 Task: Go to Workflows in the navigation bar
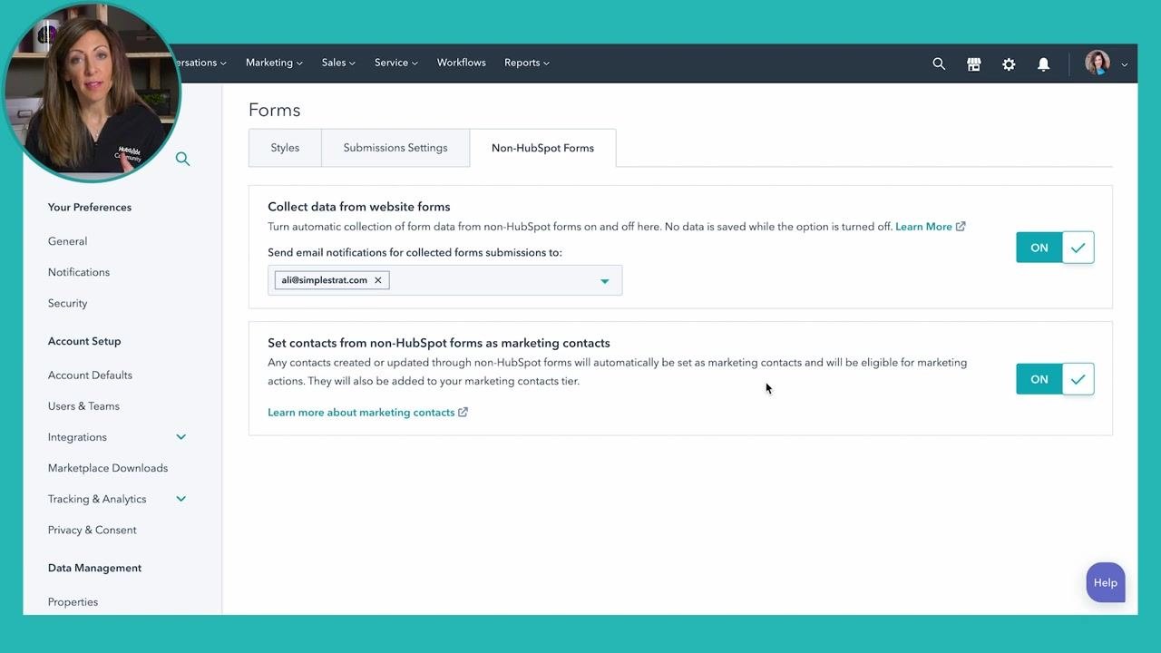click(x=462, y=63)
